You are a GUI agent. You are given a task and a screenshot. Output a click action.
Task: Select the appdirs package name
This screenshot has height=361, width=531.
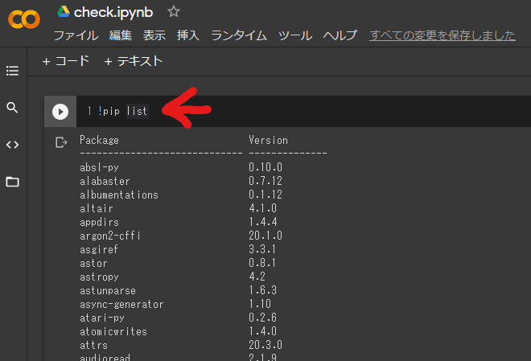(x=99, y=222)
